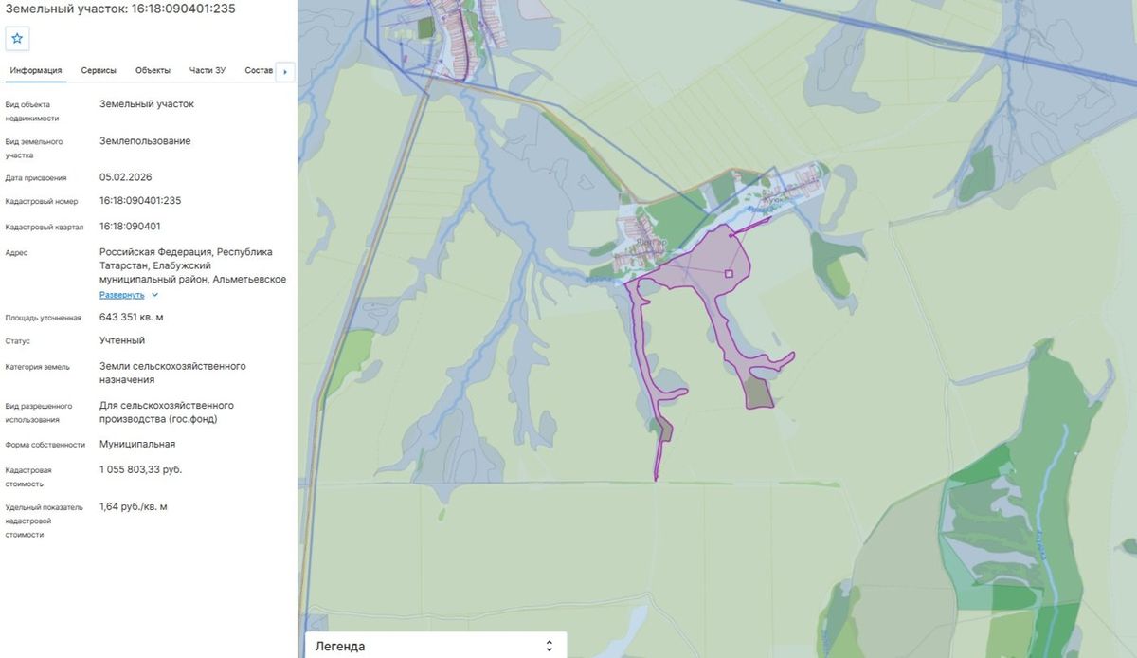The image size is (1137, 658).
Task: Click the date 05.02.2026
Action: pyautogui.click(x=126, y=177)
